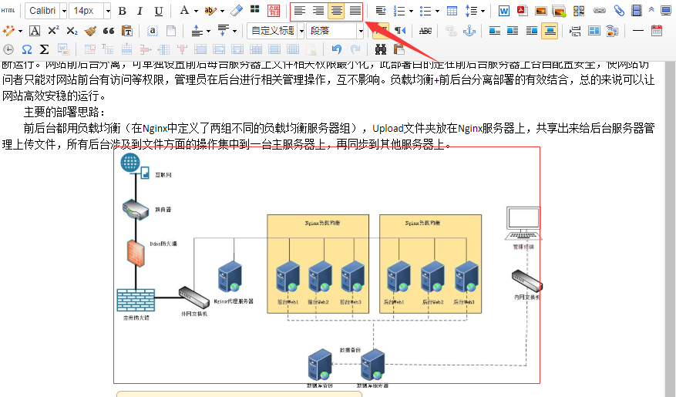The image size is (676, 397).
Task: Select the network architecture diagram image
Action: pyautogui.click(x=327, y=264)
